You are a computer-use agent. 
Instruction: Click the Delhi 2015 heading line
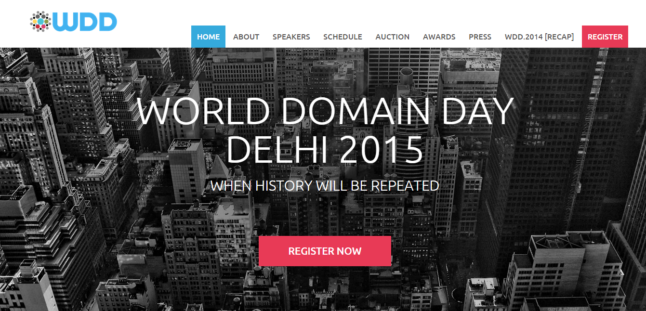pos(325,150)
